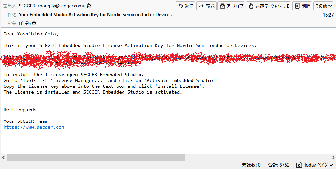The width and height of the screenshot is (336, 169).
Task: Click the 宛先 label
Action: pyautogui.click(x=12, y=24)
